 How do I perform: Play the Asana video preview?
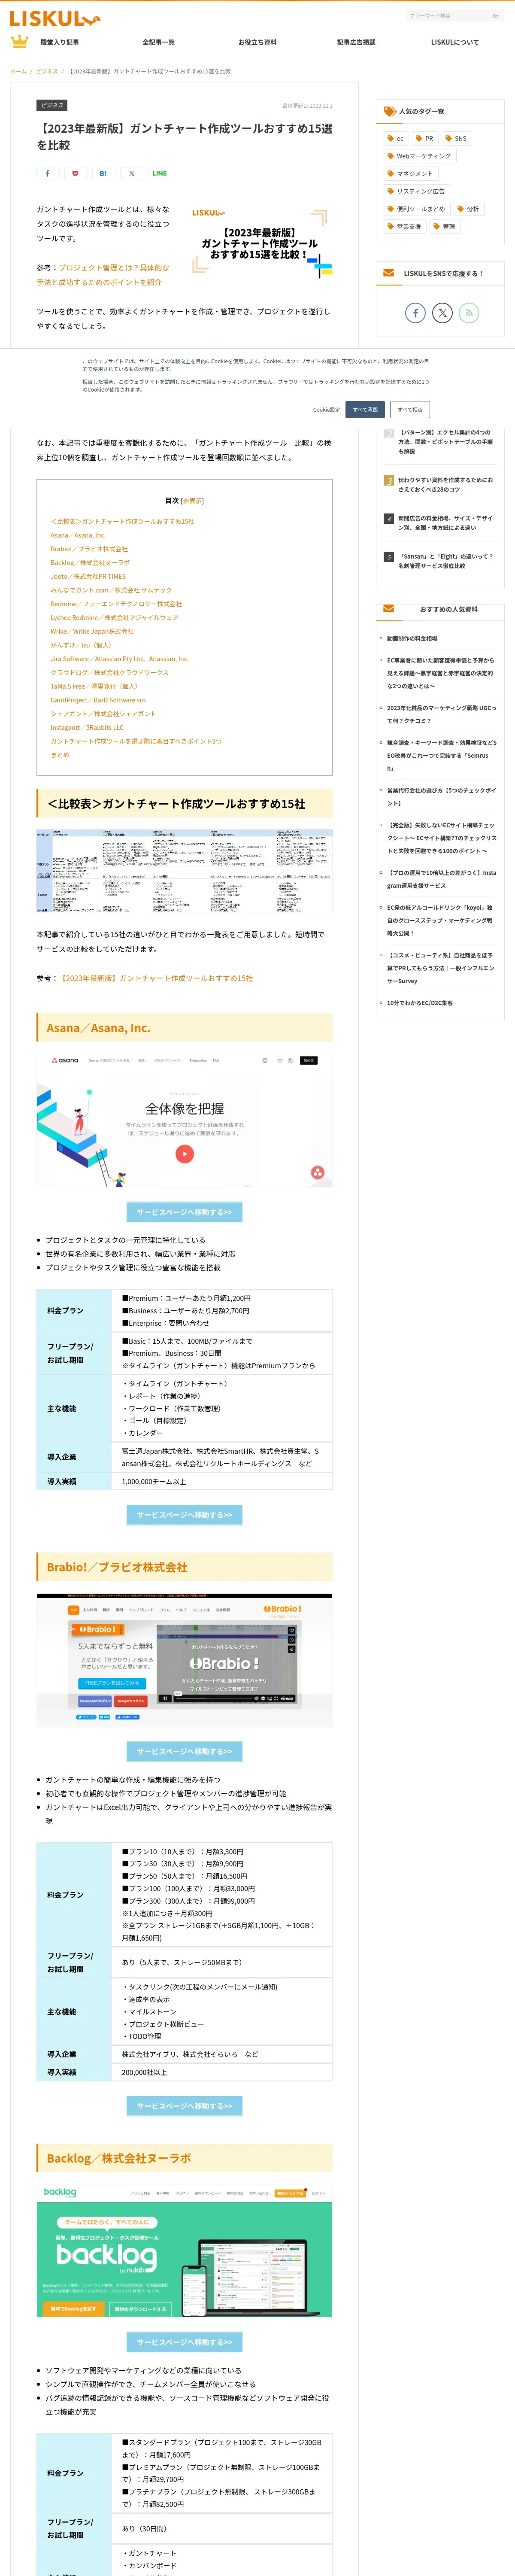pos(184,1153)
